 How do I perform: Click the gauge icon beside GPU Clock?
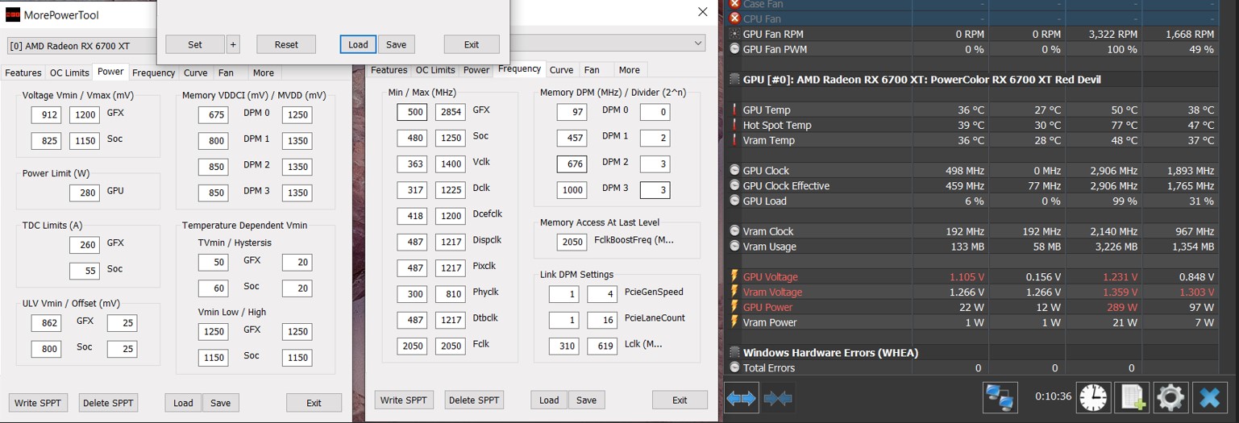pos(734,171)
